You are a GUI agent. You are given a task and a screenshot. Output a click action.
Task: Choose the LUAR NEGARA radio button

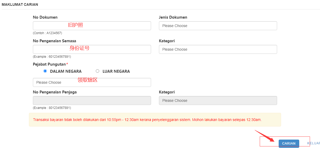point(98,71)
